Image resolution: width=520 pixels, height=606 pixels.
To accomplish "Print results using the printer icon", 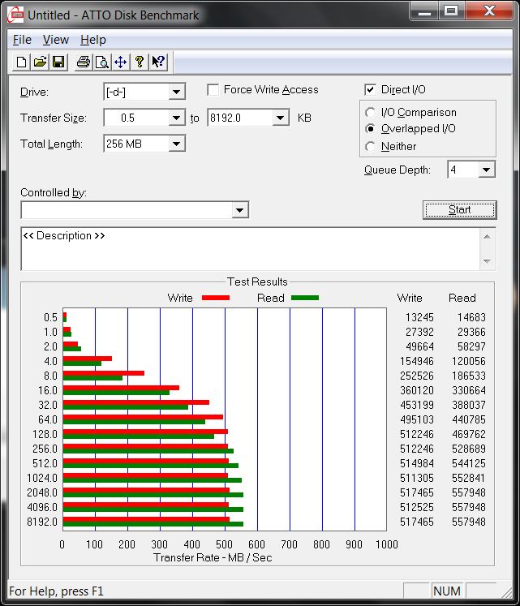I will 83,62.
